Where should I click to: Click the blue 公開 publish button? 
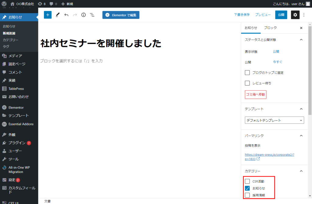pos(281,15)
